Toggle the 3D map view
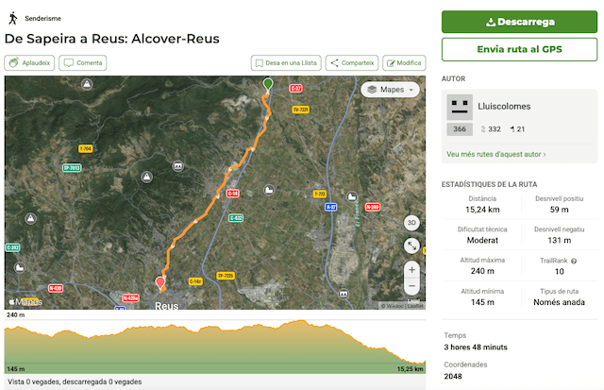 [411, 223]
